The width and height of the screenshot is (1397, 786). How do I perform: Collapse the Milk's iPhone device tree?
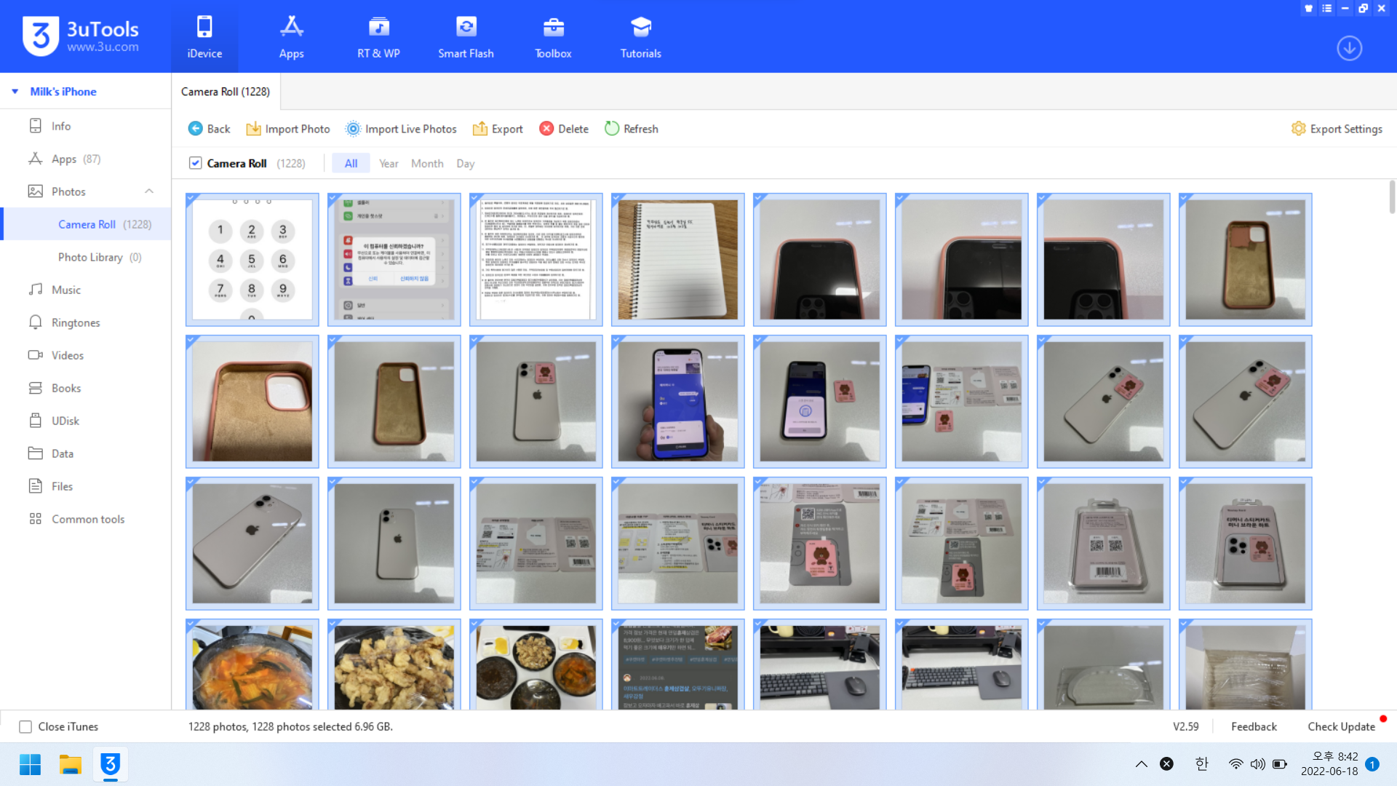pos(15,92)
